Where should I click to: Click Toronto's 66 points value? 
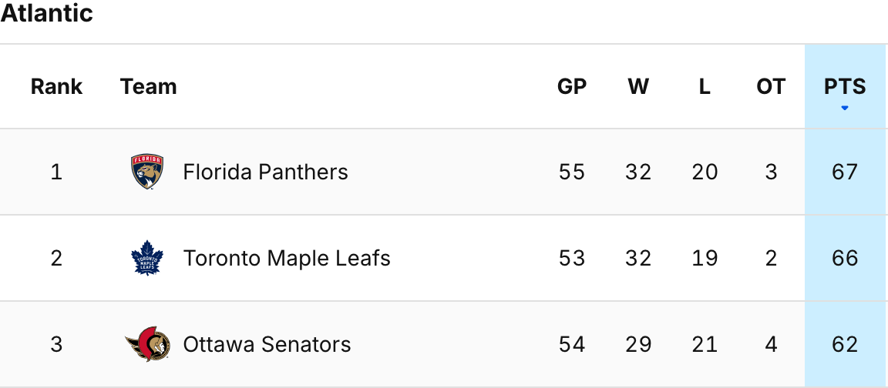845,258
